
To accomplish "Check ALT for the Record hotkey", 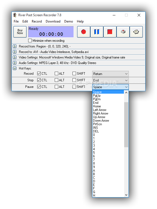I will [56, 74].
